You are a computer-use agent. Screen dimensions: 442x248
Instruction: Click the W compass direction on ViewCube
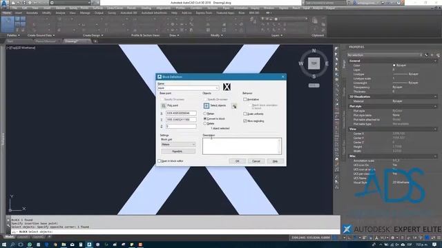pyautogui.click(x=301, y=63)
